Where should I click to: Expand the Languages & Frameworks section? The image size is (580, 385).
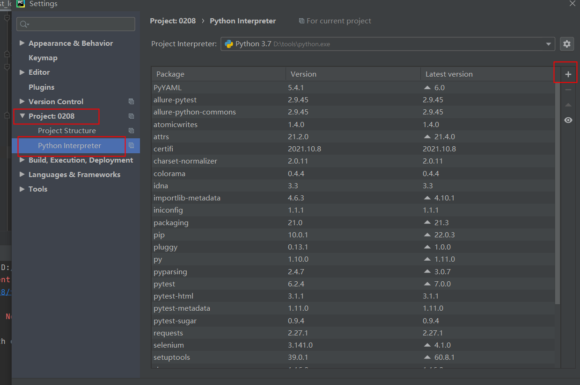(x=22, y=174)
